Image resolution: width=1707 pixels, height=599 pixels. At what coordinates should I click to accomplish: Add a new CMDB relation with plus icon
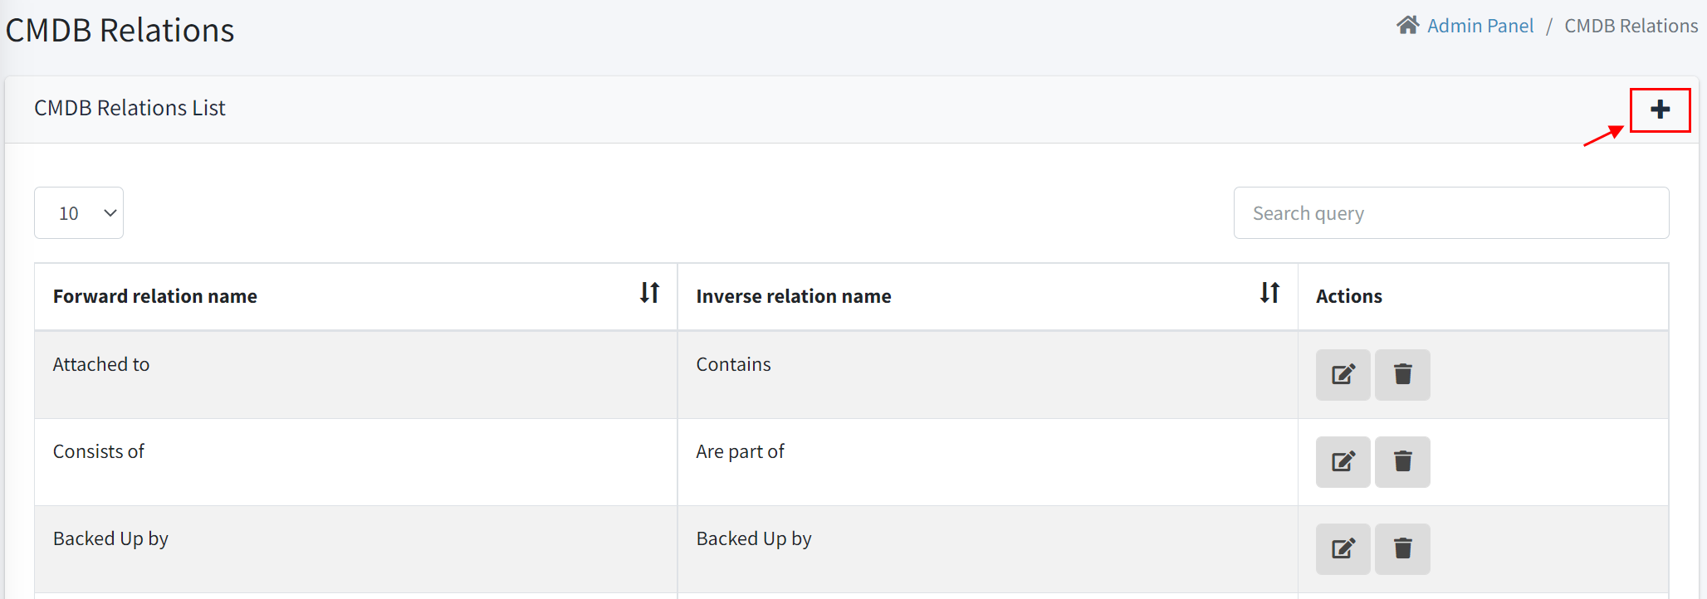[1660, 110]
